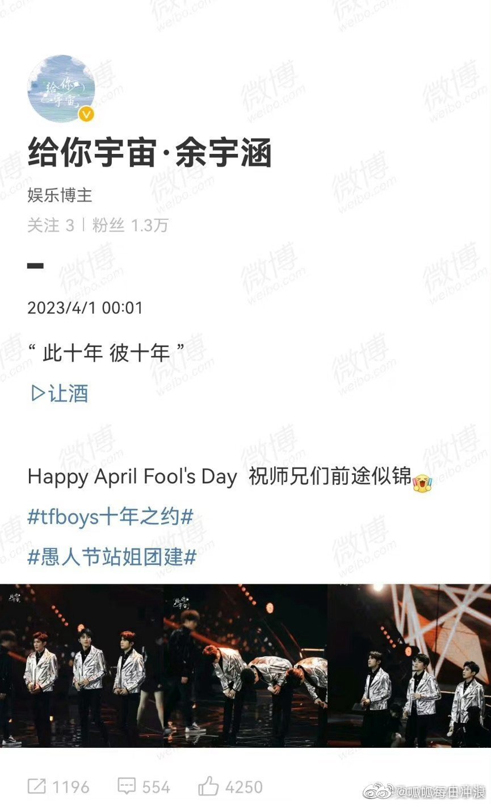
Task: View the following count 关注 3
Action: tap(51, 225)
